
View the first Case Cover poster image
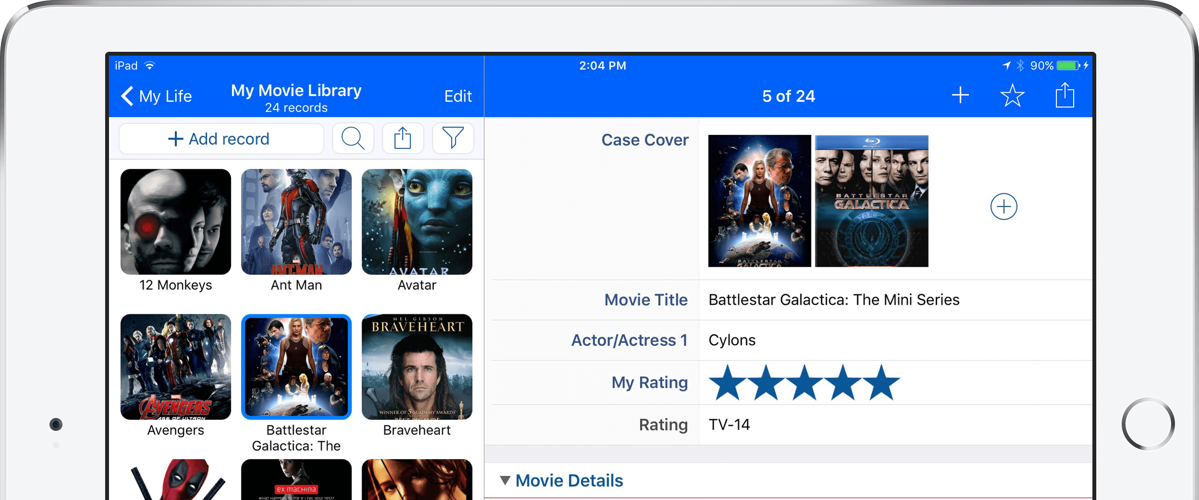pyautogui.click(x=759, y=201)
